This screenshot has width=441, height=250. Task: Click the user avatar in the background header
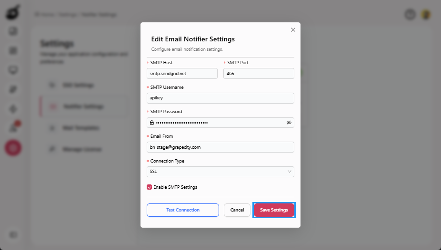(x=426, y=14)
